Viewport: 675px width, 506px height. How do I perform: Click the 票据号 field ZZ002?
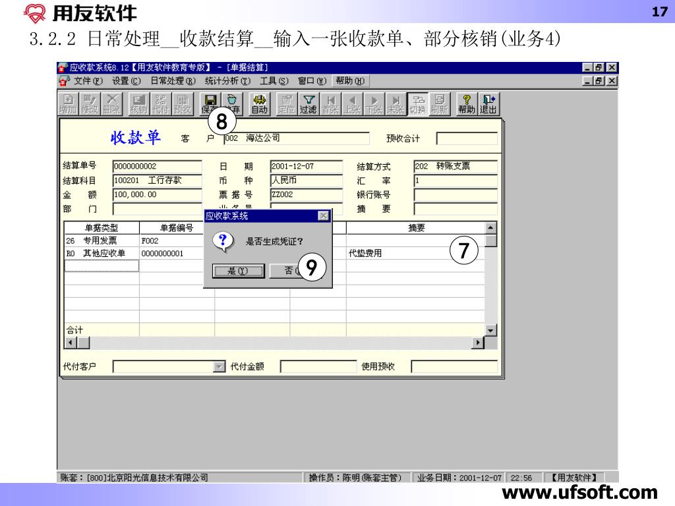[307, 194]
